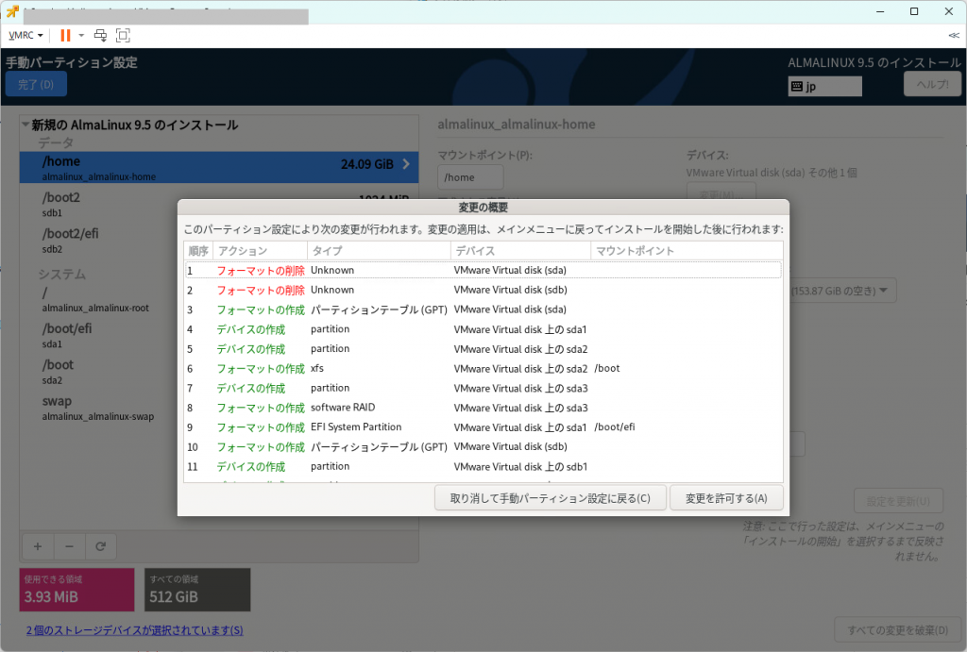Click the 設定を更新(U) button
967x652 pixels.
[x=898, y=501]
